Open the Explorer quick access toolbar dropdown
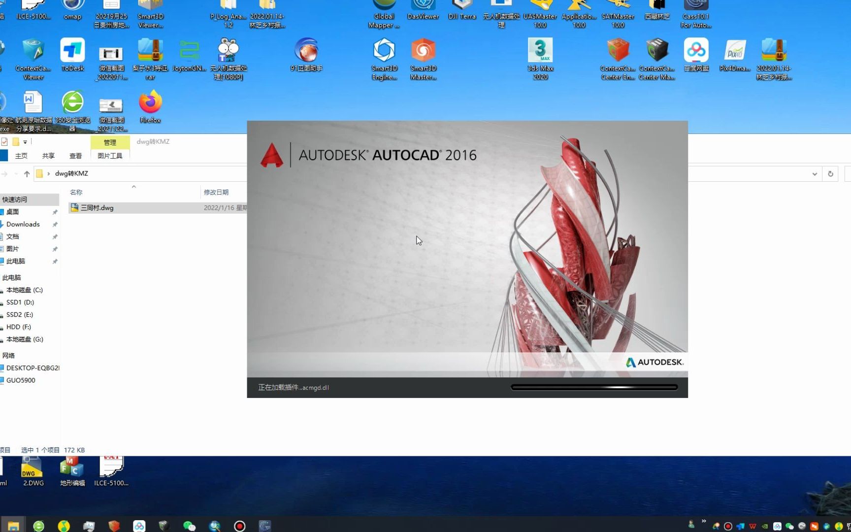 [25, 142]
